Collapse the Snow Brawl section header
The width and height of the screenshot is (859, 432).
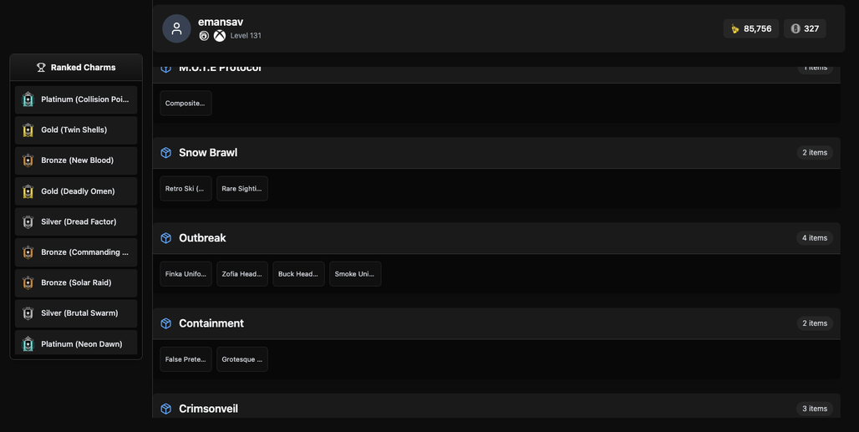pyautogui.click(x=496, y=153)
